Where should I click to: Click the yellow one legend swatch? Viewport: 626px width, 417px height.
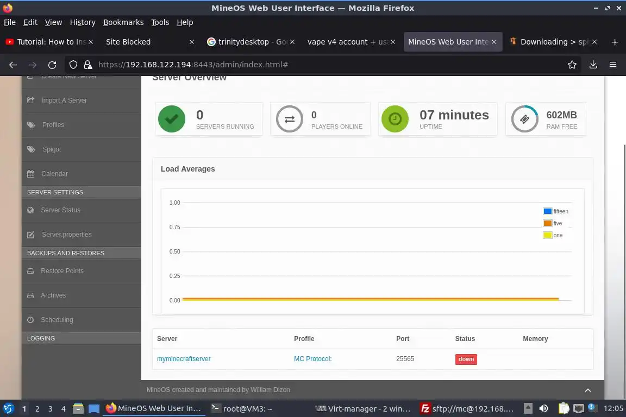coord(547,235)
